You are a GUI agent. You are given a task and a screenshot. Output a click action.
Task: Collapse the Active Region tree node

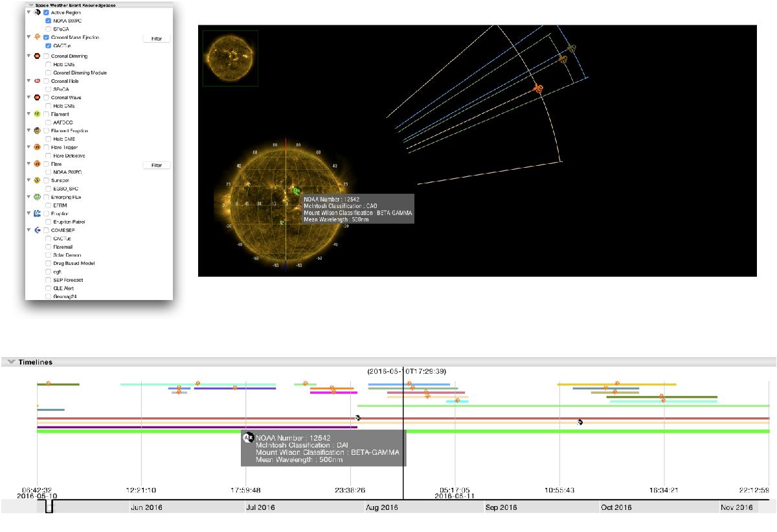pos(28,13)
